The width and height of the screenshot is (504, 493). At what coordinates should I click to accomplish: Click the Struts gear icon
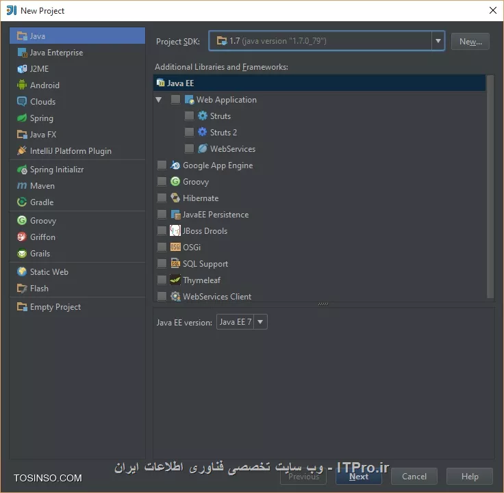pos(202,116)
